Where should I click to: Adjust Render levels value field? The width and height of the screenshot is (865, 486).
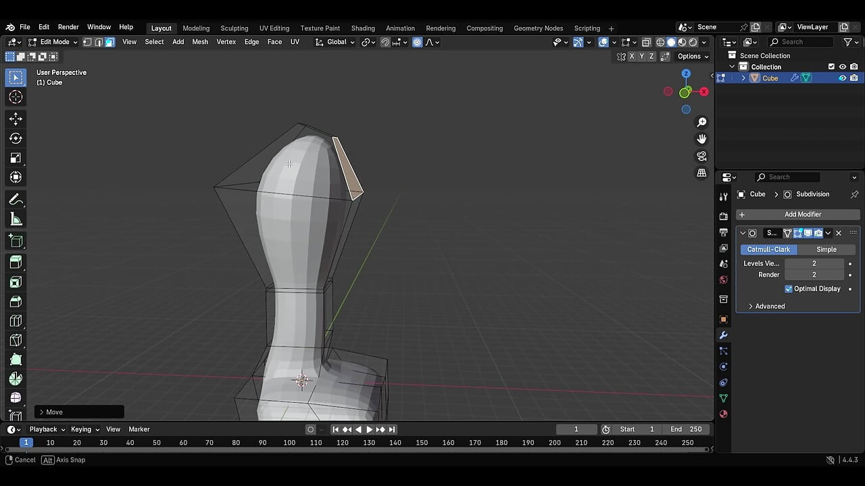point(814,275)
